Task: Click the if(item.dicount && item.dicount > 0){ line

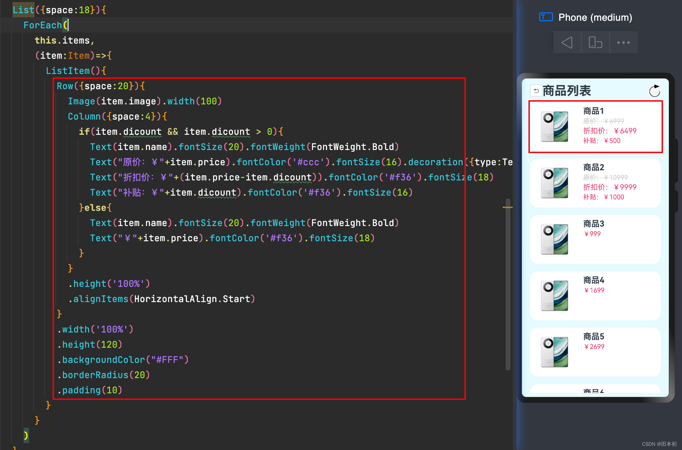Action: pos(181,132)
